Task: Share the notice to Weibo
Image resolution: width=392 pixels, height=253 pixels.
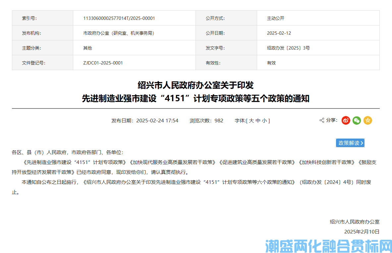Action: 346,120
